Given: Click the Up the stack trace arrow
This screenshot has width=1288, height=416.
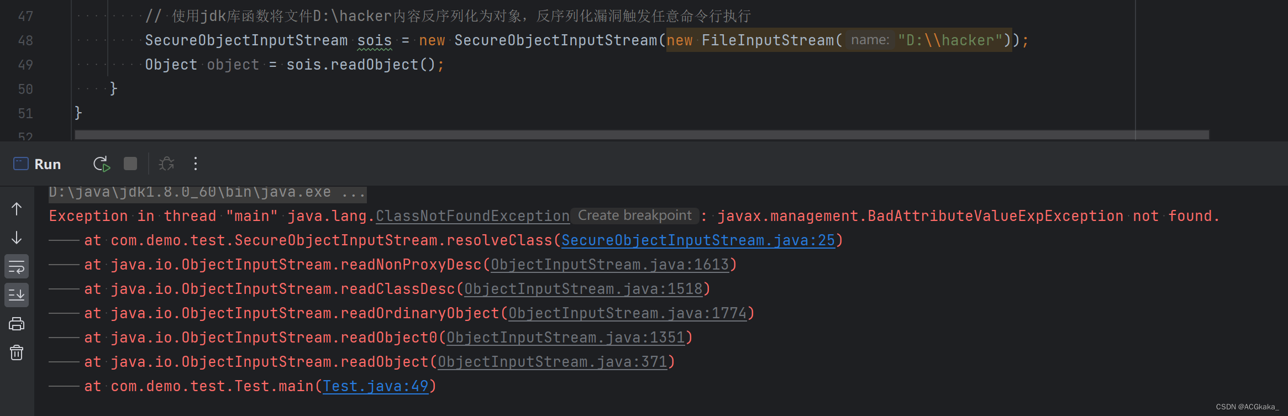Looking at the screenshot, I should click(x=17, y=209).
